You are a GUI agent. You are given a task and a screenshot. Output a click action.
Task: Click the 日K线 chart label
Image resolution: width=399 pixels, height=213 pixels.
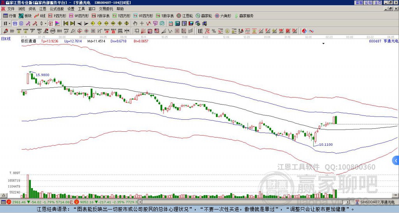coord(6,38)
